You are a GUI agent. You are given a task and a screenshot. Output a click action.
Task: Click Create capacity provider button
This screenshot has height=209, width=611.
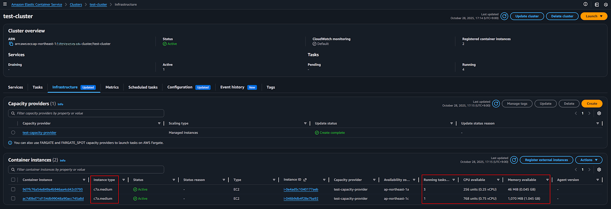click(592, 104)
